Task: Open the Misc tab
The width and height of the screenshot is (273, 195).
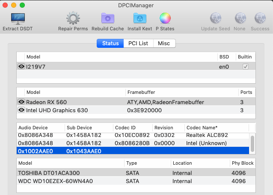Action: point(164,43)
